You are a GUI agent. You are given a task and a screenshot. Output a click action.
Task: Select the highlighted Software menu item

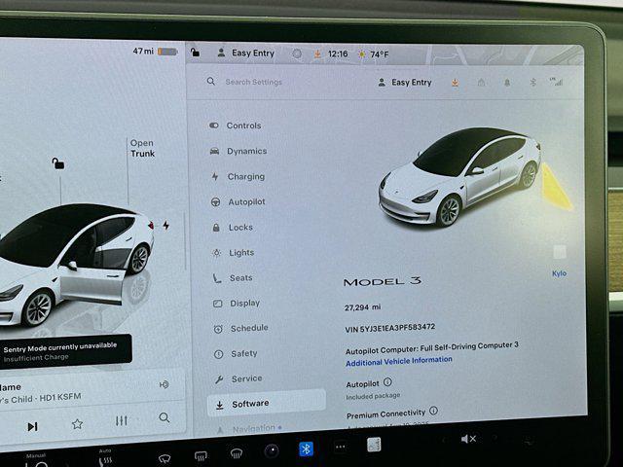pos(267,404)
